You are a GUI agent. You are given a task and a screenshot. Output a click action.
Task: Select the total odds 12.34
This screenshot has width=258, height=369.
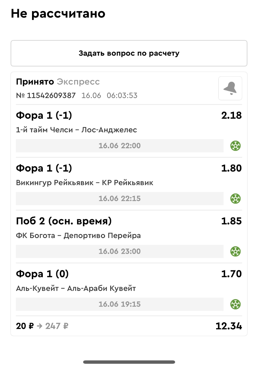[228, 326]
